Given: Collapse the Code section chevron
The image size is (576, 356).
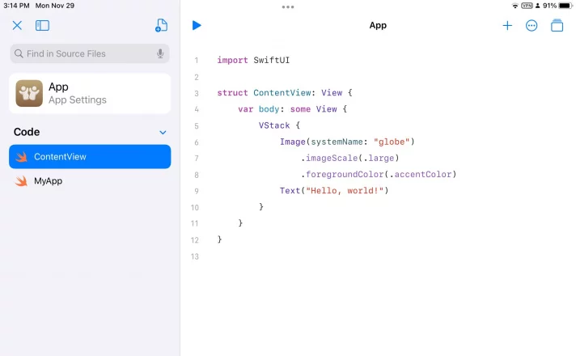Looking at the screenshot, I should (x=163, y=132).
